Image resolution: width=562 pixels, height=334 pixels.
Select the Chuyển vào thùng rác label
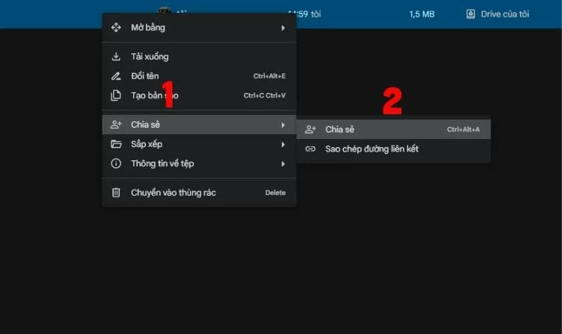[x=173, y=193]
